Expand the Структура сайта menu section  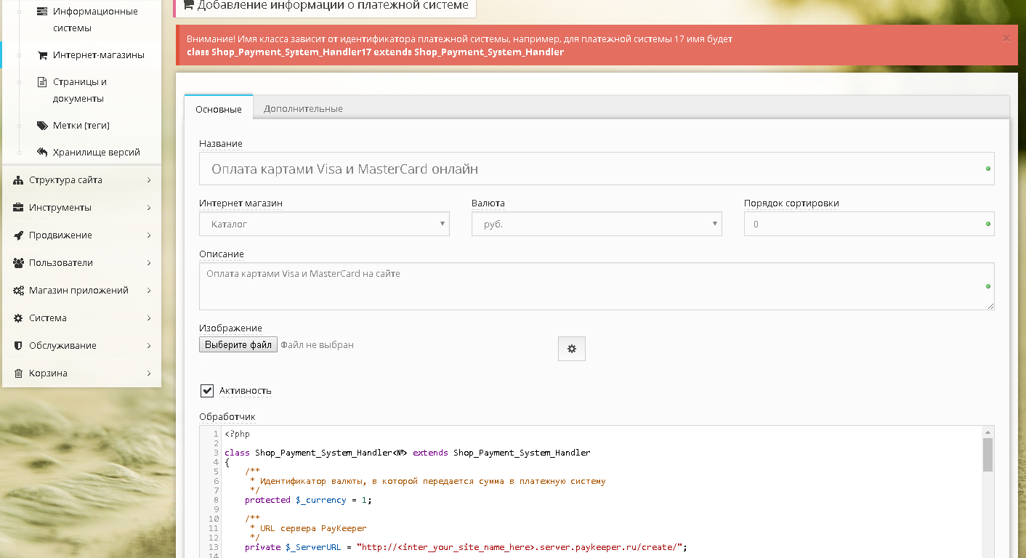[81, 180]
